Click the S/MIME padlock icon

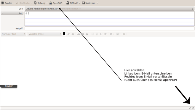68,3
